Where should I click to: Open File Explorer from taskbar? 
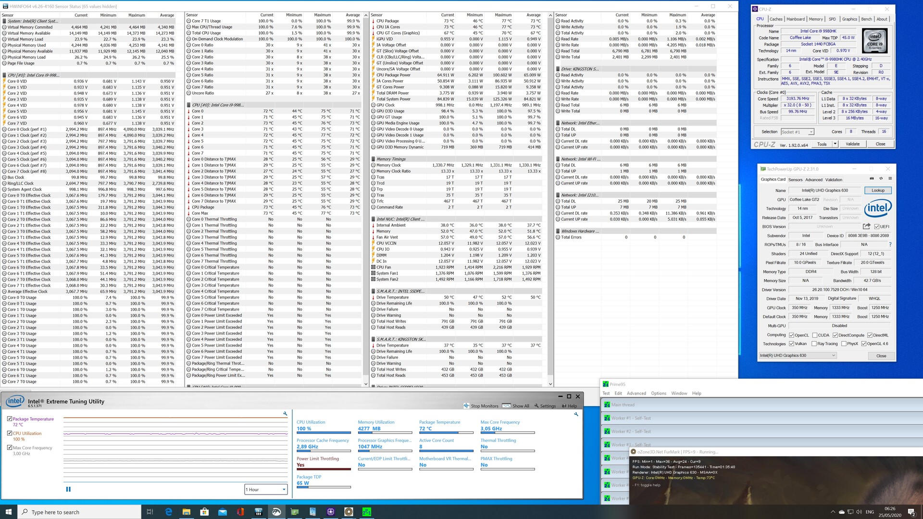point(186,512)
